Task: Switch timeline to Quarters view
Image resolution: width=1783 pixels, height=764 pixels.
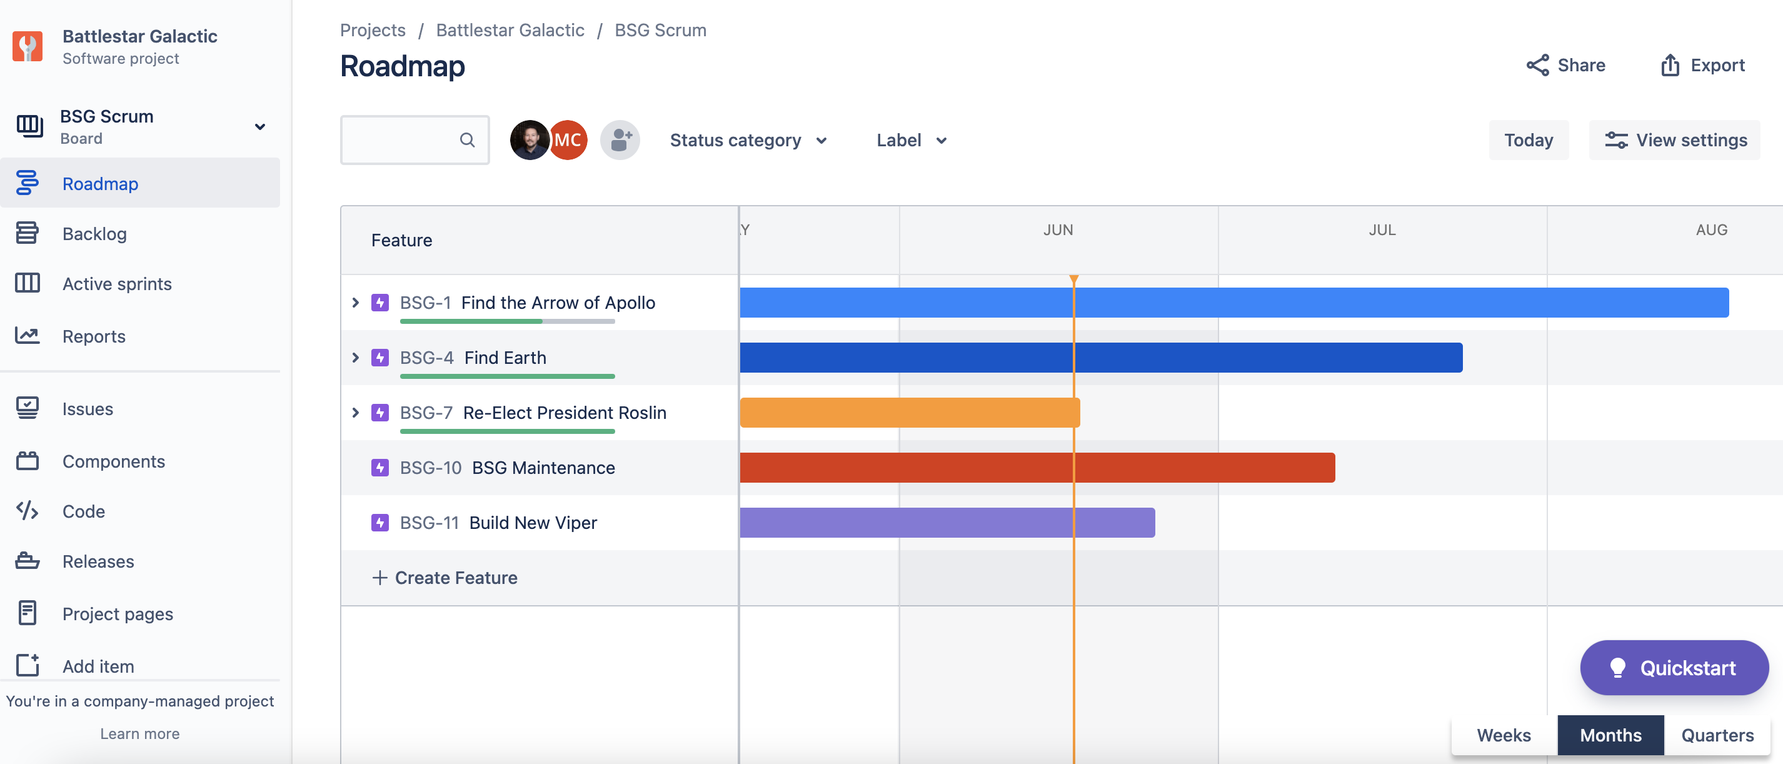Action: pos(1717,735)
